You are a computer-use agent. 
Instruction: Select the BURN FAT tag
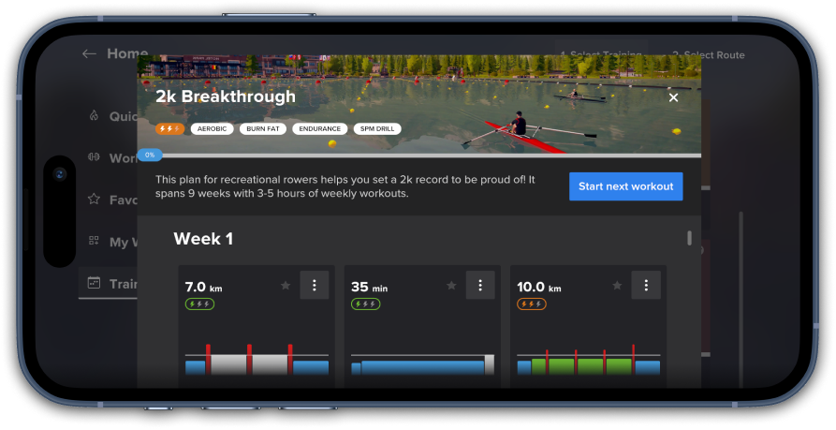click(x=263, y=129)
